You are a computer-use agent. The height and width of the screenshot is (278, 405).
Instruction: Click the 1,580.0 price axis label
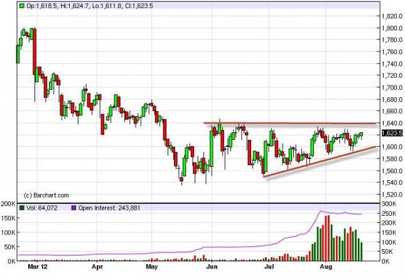(392, 159)
